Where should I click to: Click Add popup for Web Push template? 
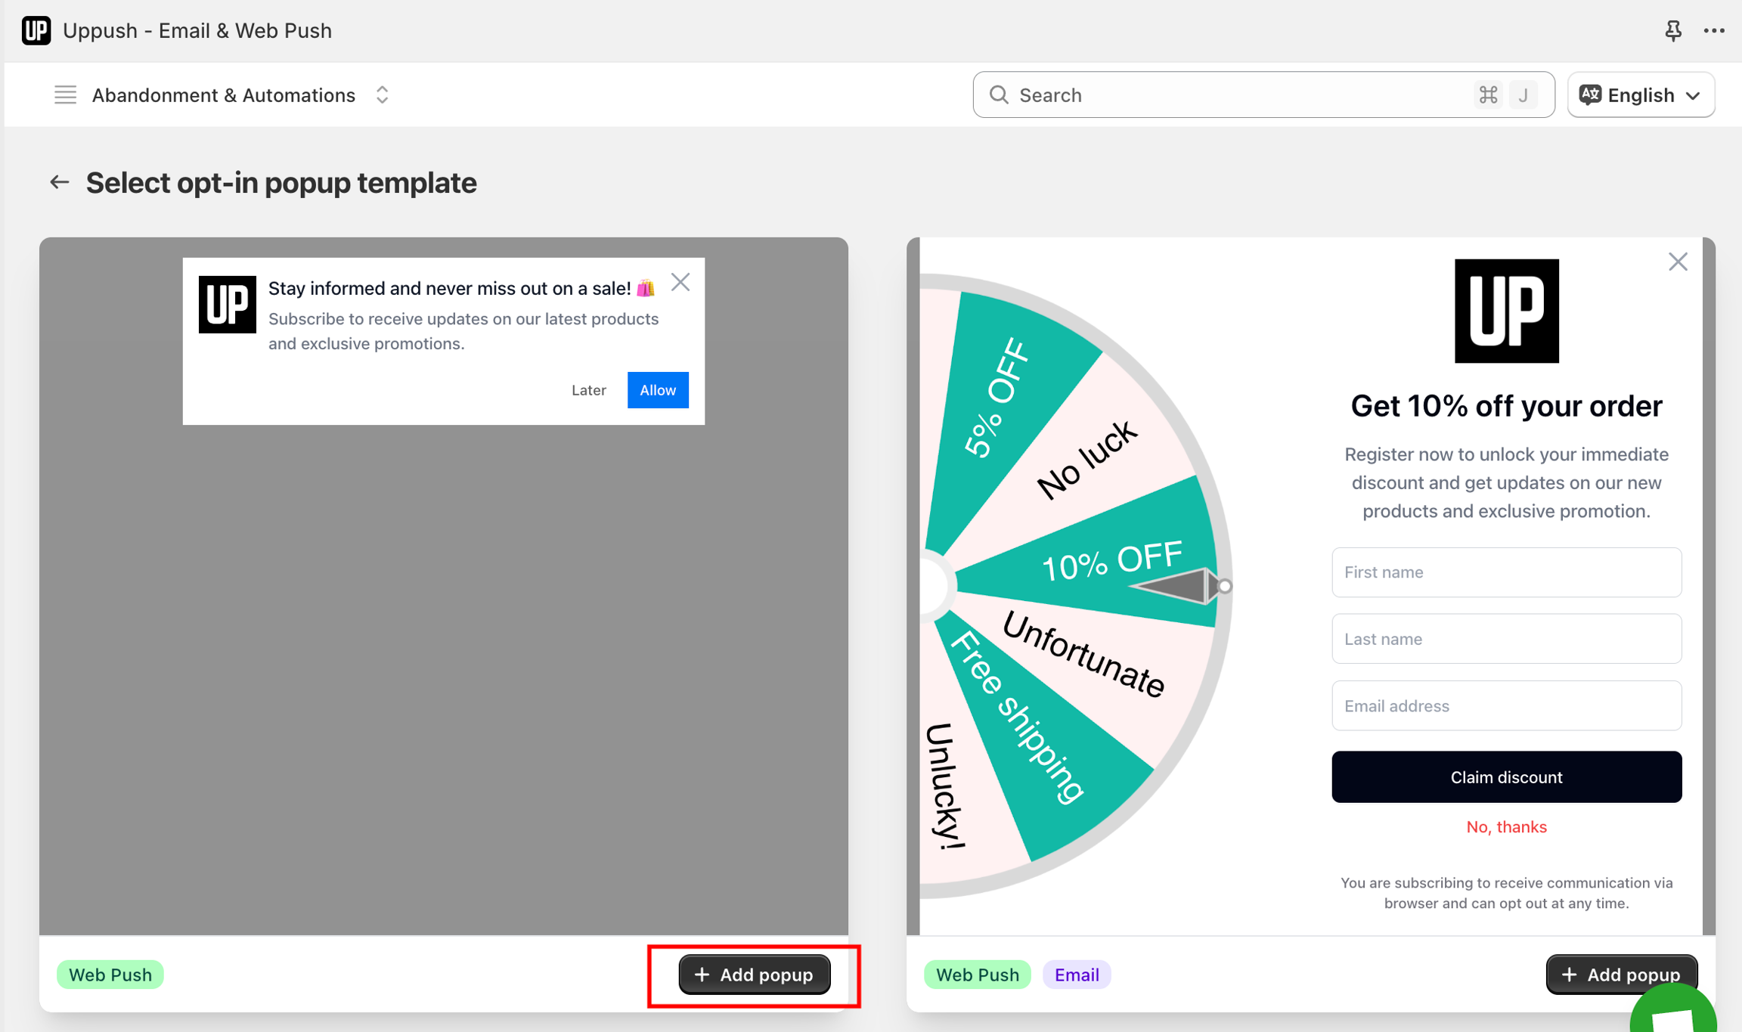tap(754, 975)
